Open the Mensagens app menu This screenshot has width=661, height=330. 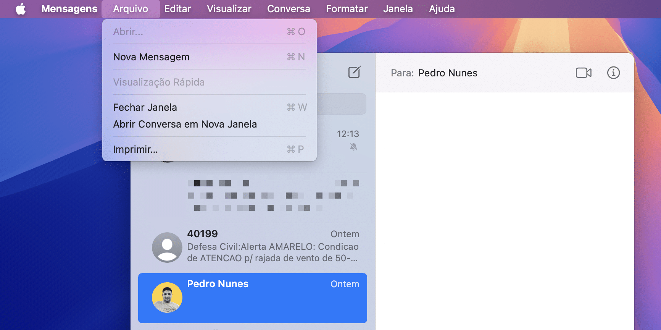(69, 9)
